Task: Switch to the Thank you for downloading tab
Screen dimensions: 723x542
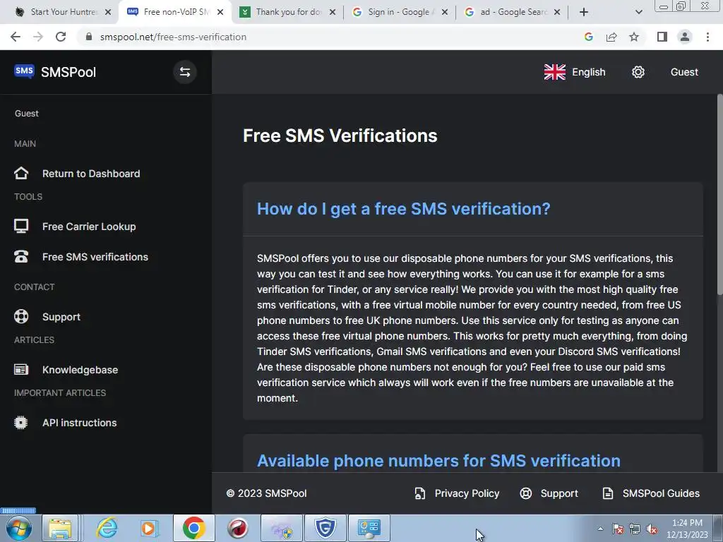Action: (289, 12)
